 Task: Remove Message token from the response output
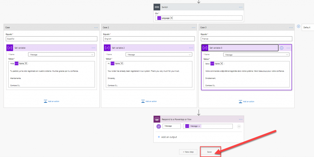tap(199, 126)
